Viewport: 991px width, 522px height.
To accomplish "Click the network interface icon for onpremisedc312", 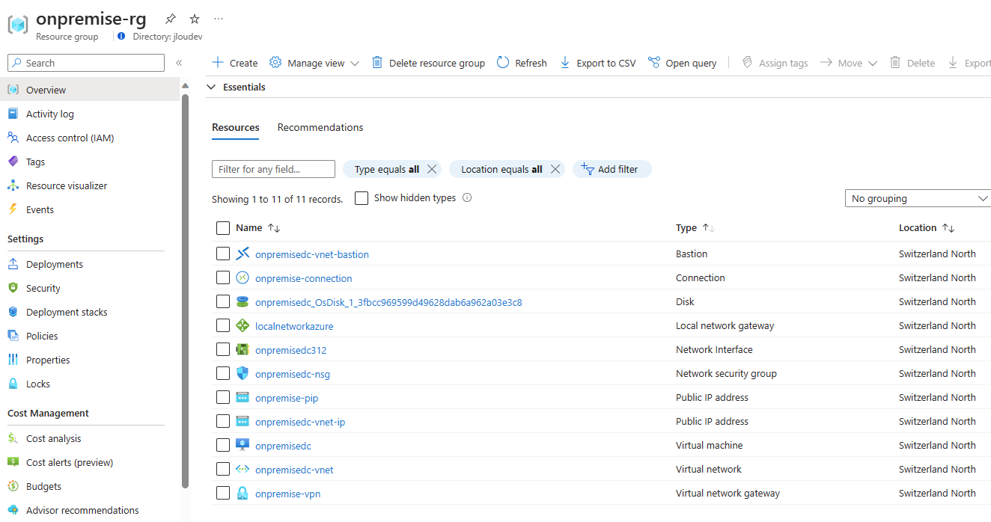I will [243, 350].
